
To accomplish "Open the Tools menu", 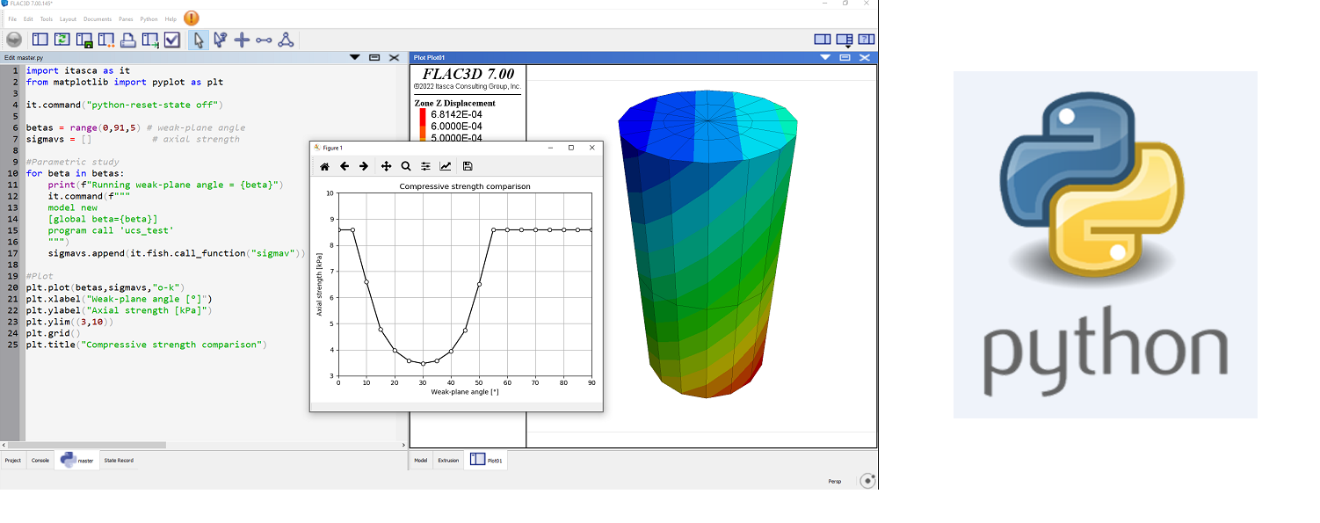I will point(47,18).
